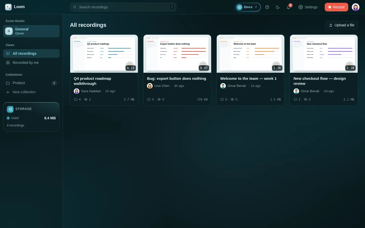Open Welcome to the team thumbnail
The height and width of the screenshot is (228, 365).
[250, 54]
